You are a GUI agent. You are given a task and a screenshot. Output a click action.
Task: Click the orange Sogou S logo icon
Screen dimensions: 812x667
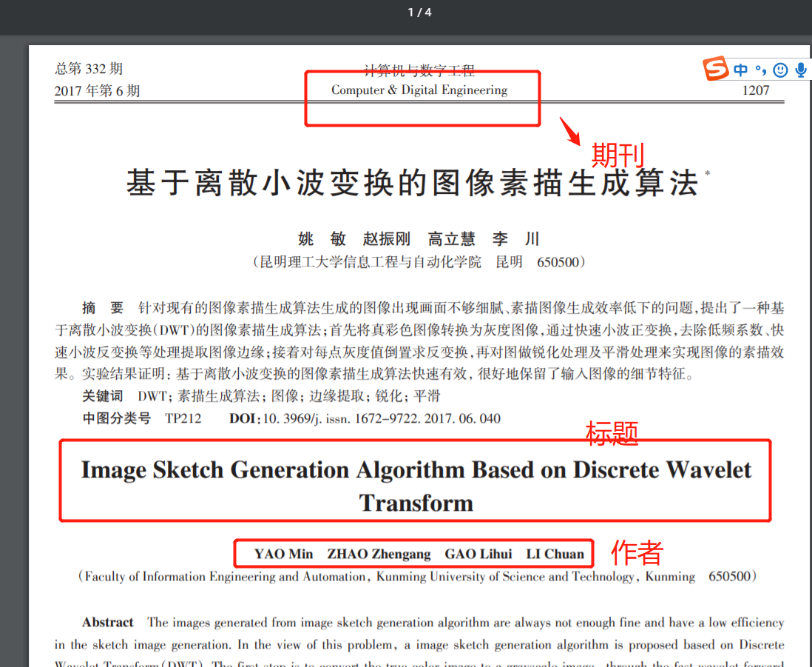(x=716, y=68)
